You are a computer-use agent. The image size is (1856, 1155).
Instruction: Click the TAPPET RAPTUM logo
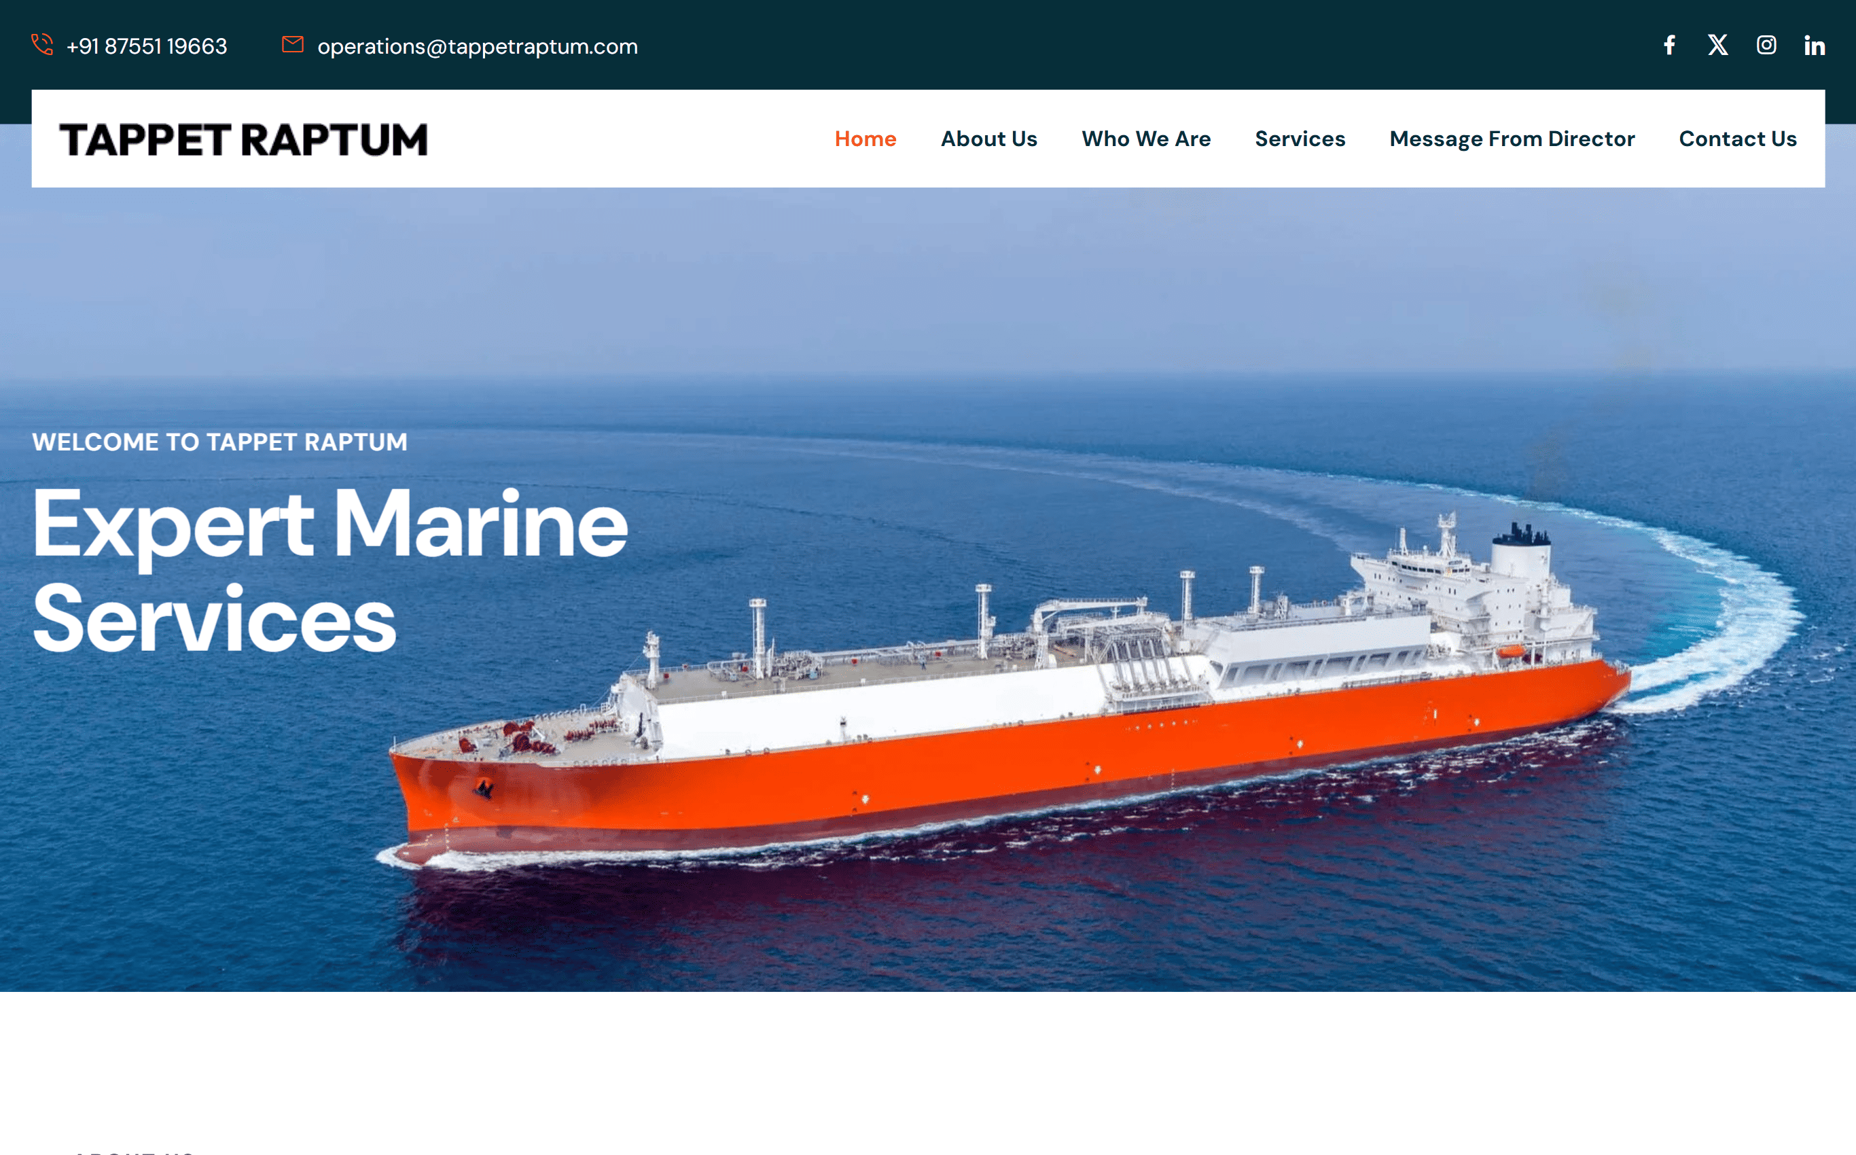point(244,140)
